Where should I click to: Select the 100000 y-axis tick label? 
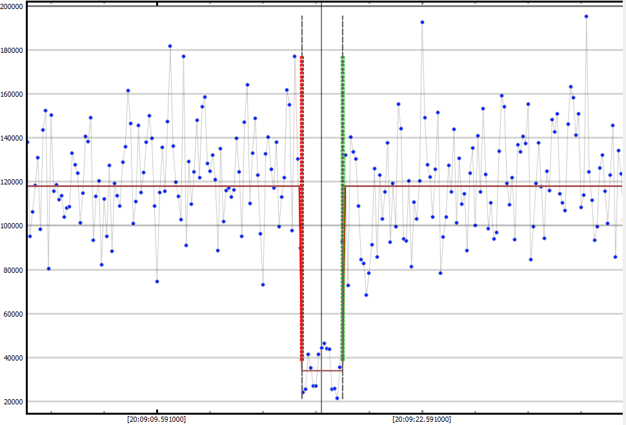click(12, 226)
